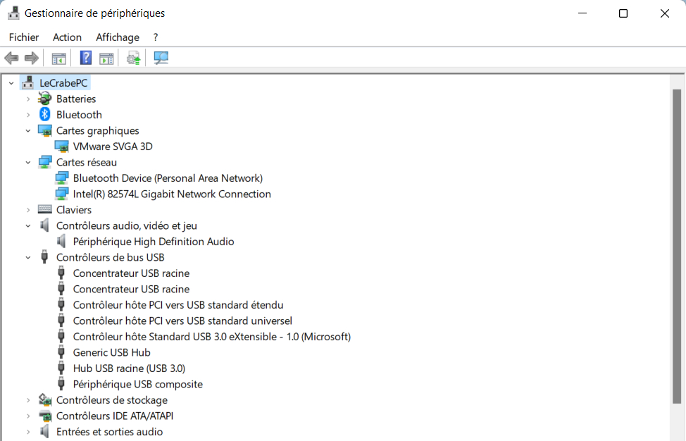Click the Generic USB Hub plug icon
The width and height of the screenshot is (686, 441).
[x=61, y=353]
